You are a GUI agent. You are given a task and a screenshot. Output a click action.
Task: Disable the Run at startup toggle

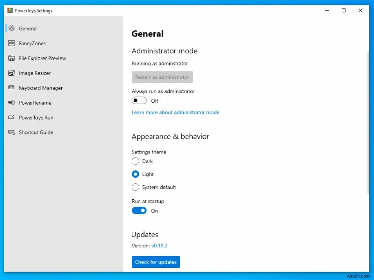[139, 210]
